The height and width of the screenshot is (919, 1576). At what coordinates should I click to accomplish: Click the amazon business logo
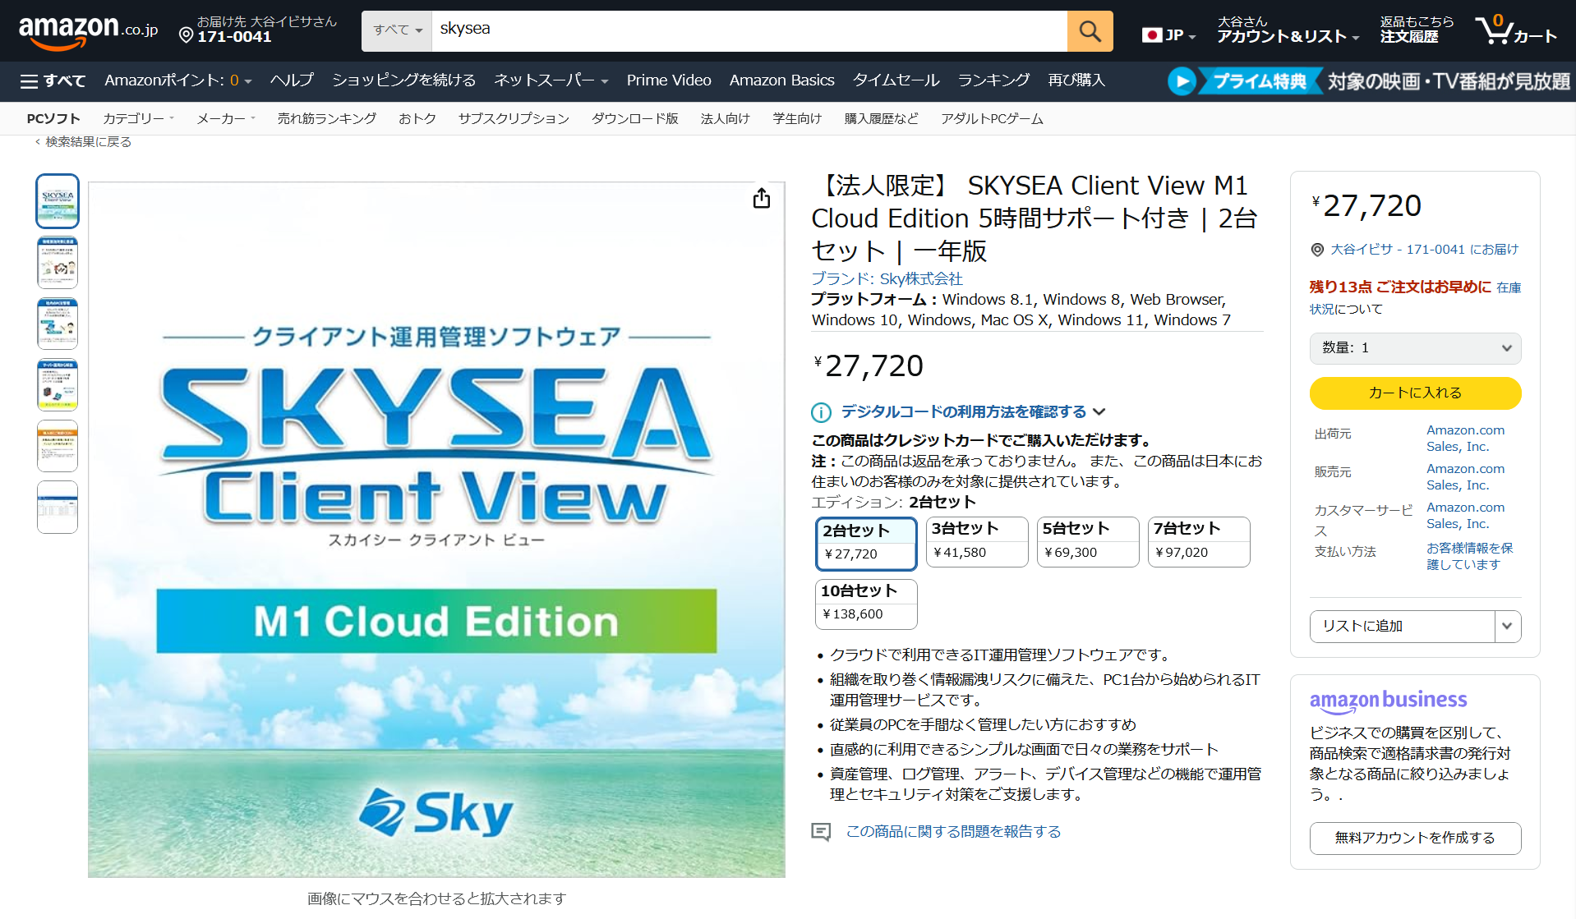pos(1388,701)
